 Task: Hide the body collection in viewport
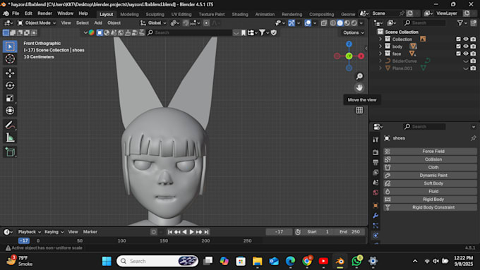(466, 46)
